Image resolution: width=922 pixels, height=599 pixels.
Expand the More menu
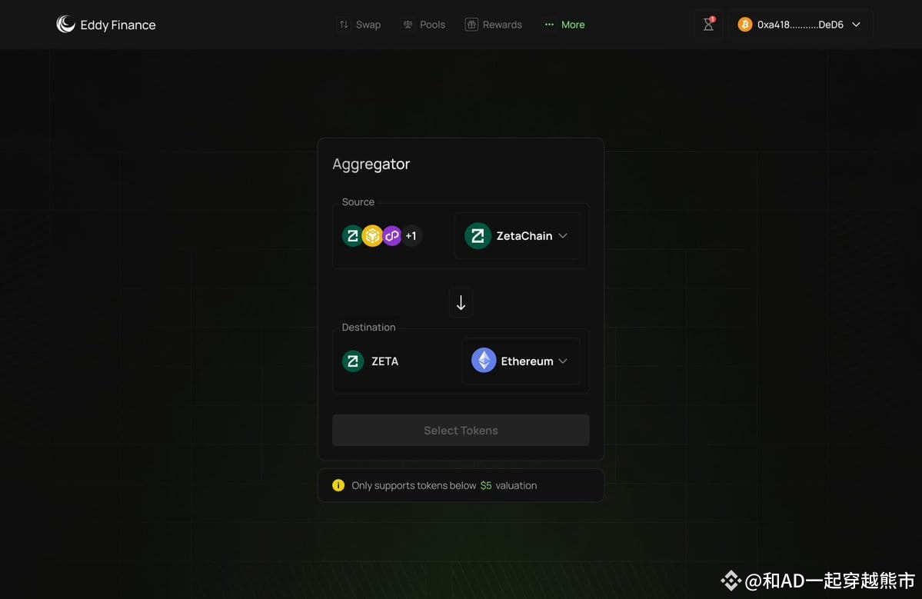pos(564,25)
